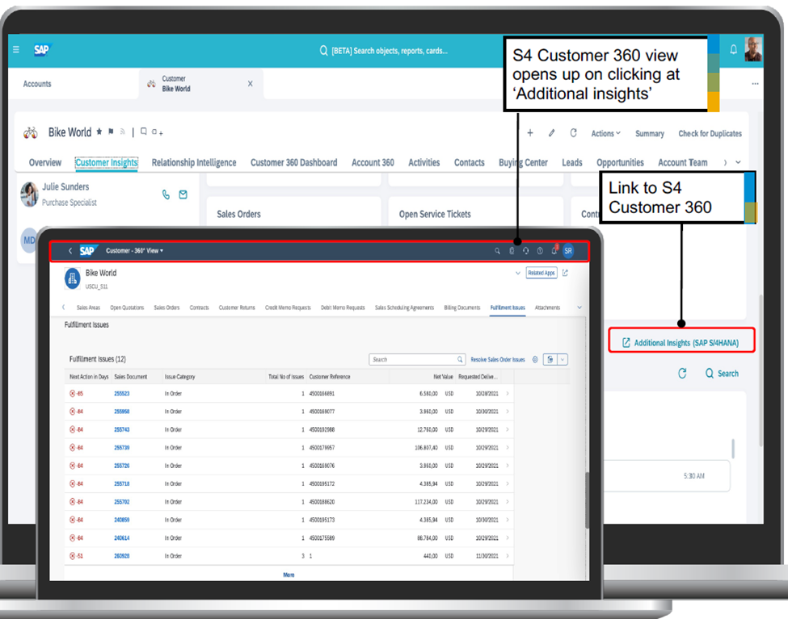
Task: Click More to load additional issues
Action: click(x=289, y=575)
